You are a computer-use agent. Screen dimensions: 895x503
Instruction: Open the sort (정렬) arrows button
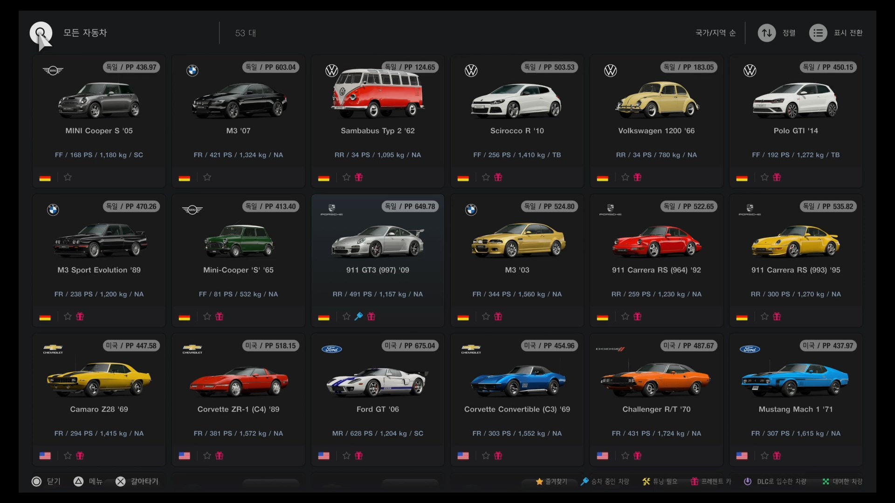(767, 33)
